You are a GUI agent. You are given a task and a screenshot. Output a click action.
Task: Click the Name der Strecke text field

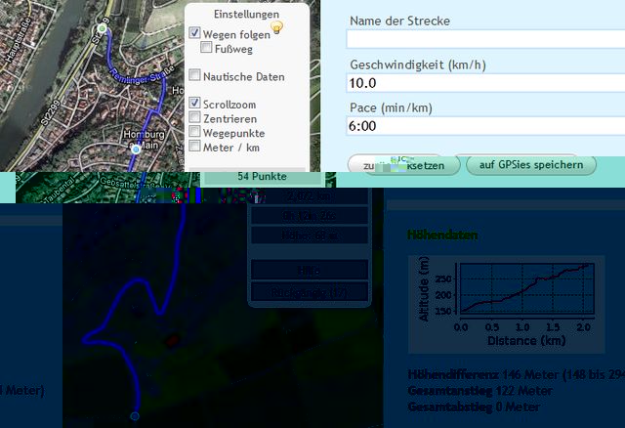pyautogui.click(x=485, y=39)
